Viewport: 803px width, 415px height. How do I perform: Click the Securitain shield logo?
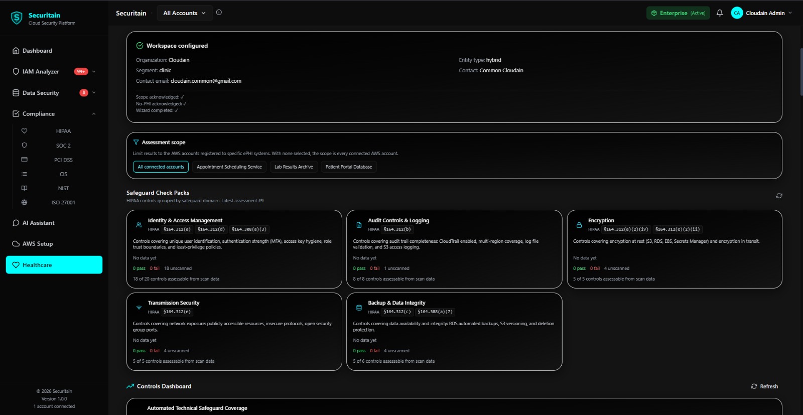click(17, 19)
